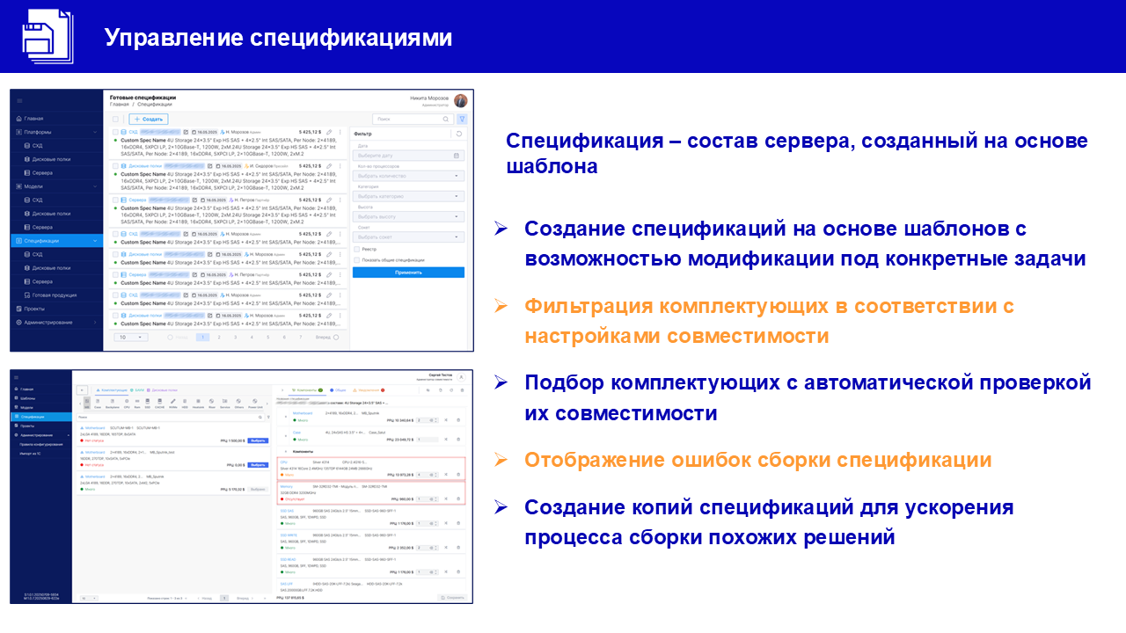Open Выбрать количество dropdown
The image size is (1126, 633).
click(x=409, y=176)
